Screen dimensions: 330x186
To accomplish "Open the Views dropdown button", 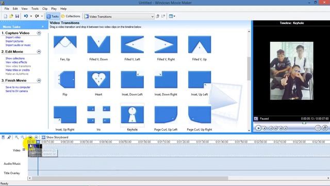I will (172, 16).
